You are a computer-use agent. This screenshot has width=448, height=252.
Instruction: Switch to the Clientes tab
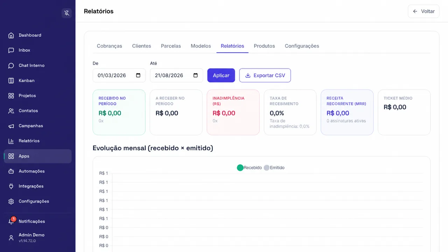click(142, 46)
